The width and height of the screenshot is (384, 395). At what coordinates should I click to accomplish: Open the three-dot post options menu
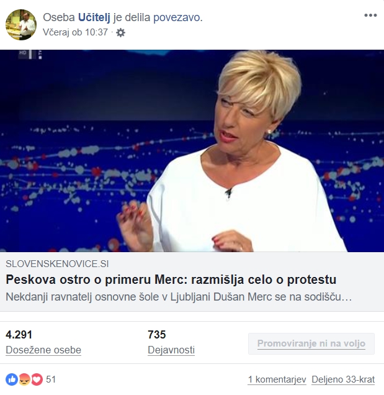pos(370,16)
